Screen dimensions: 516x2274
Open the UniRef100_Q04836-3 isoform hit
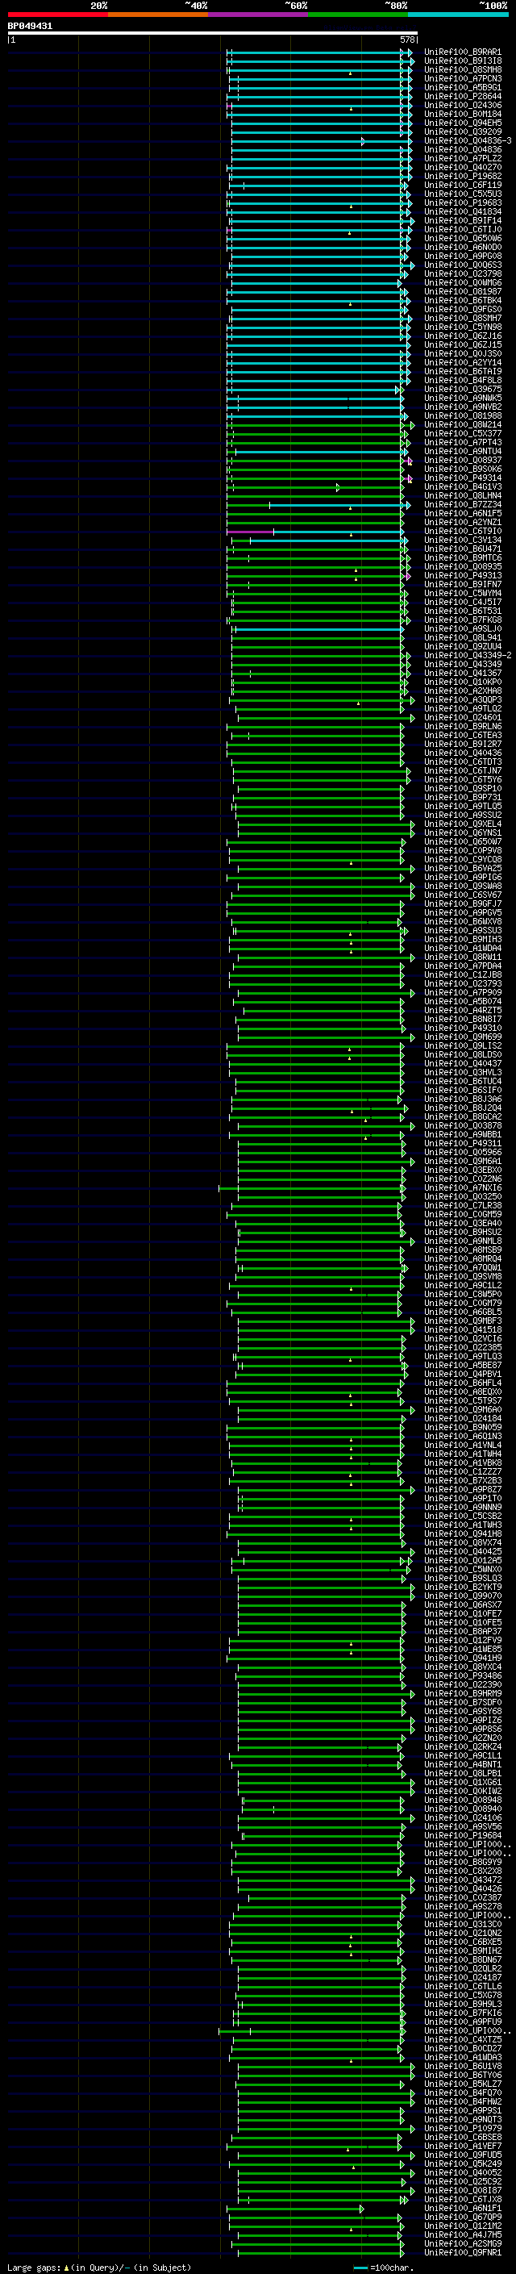pyautogui.click(x=468, y=141)
